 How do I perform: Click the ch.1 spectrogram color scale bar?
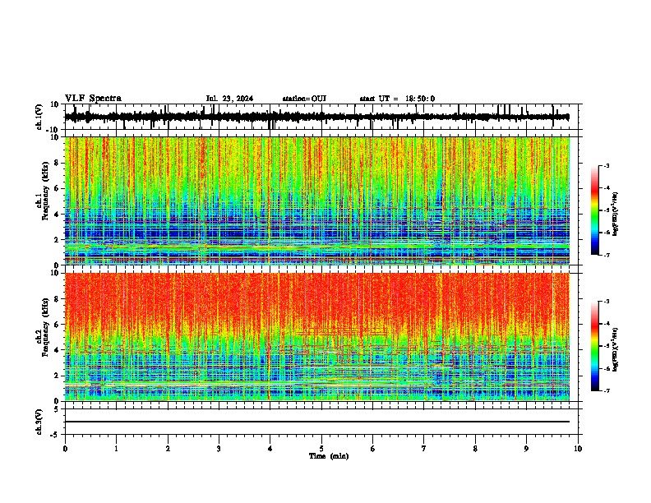click(x=595, y=210)
